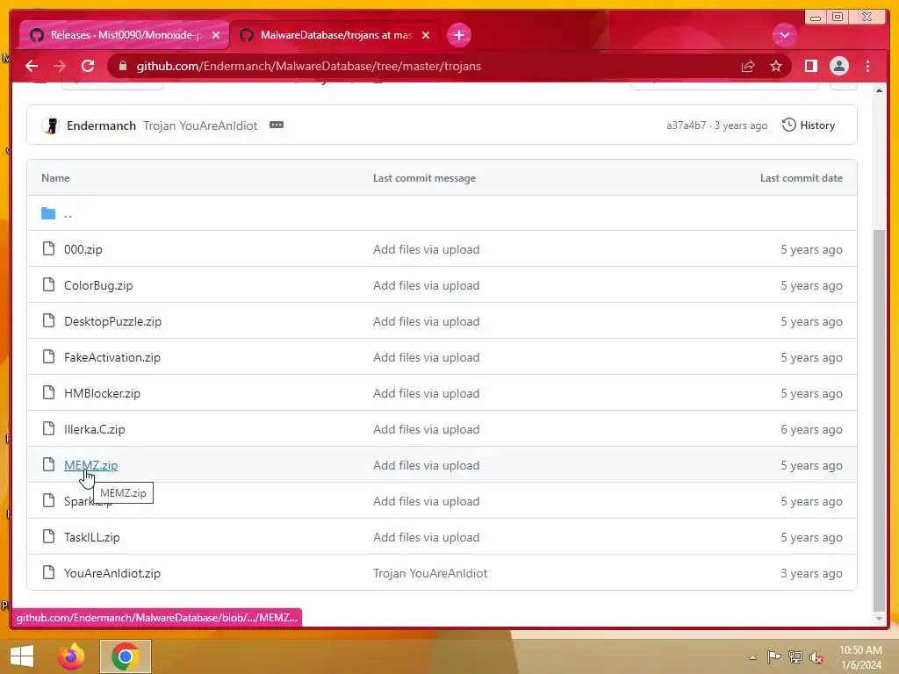Open a new tab with plus button
Image resolution: width=899 pixels, height=674 pixels.
tap(458, 35)
